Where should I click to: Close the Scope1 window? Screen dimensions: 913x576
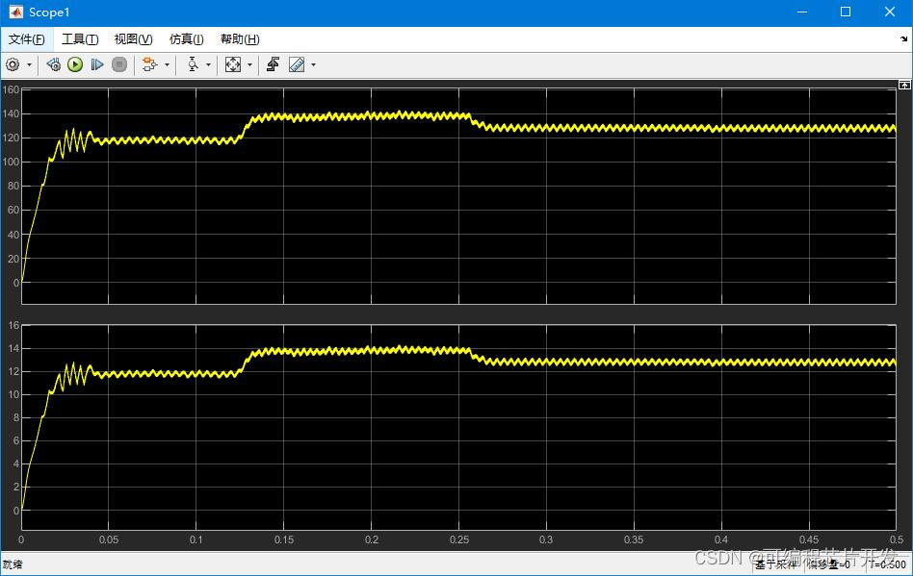890,13
